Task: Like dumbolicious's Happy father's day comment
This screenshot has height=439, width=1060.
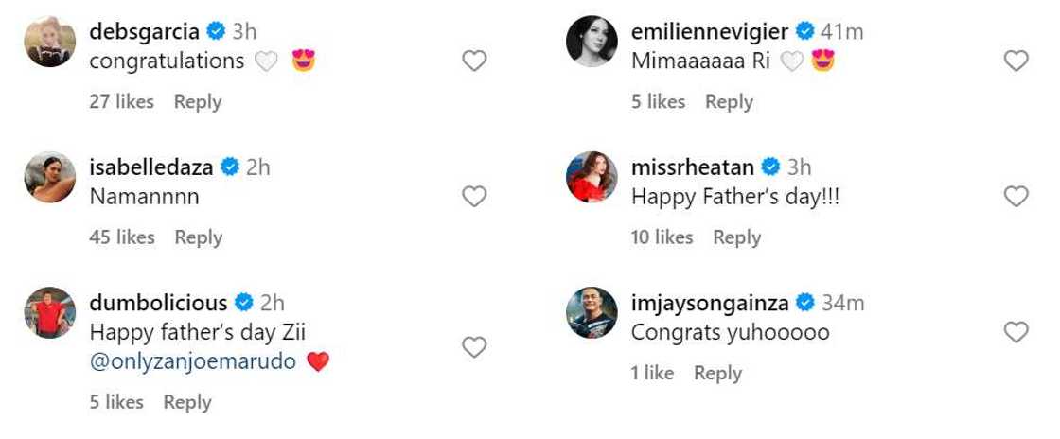Action: coord(474,347)
